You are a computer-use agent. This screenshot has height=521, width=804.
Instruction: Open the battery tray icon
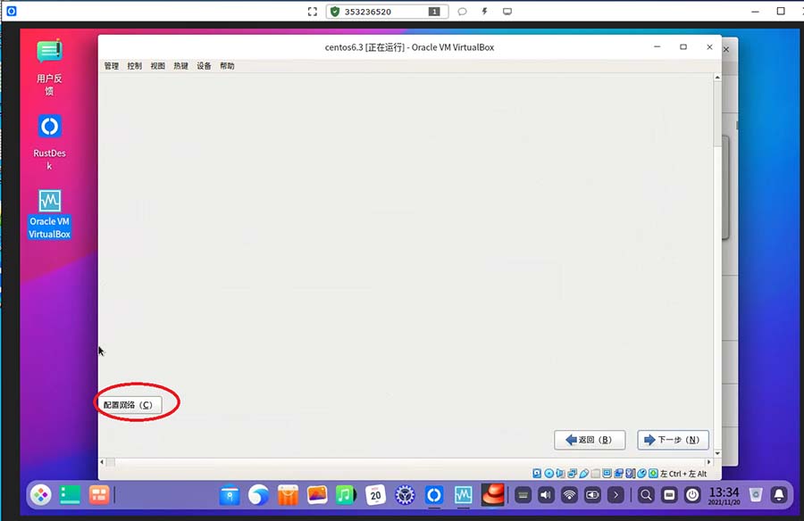(593, 495)
